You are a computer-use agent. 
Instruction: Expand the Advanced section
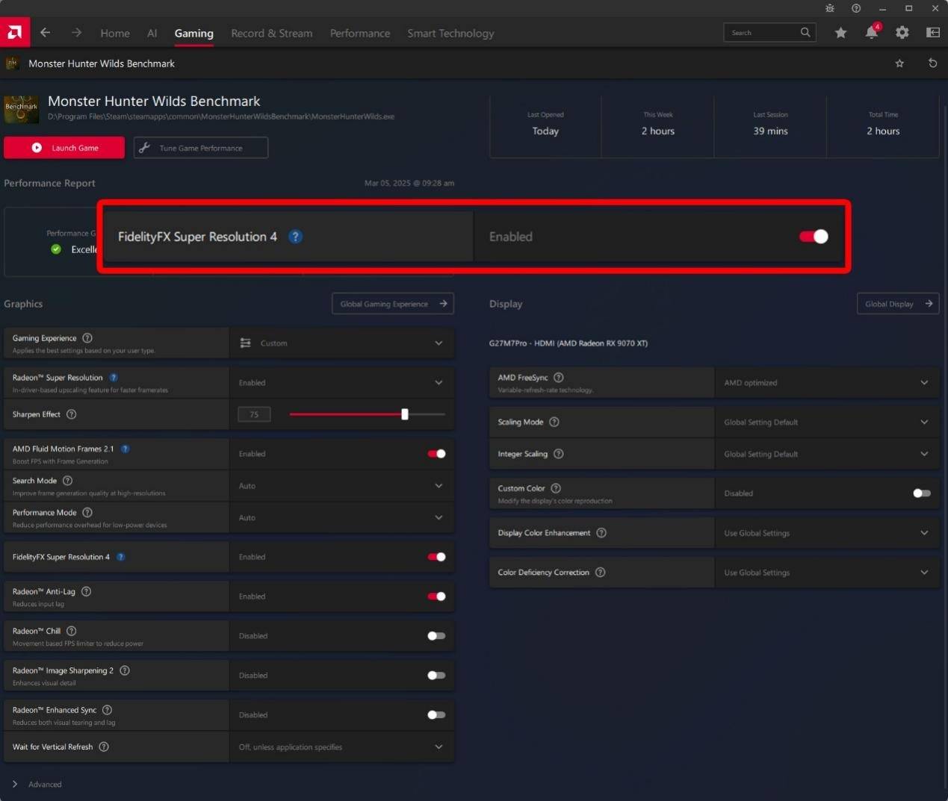[x=37, y=785]
